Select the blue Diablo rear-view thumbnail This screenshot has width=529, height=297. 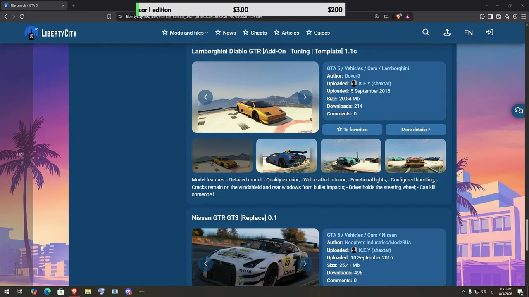286,156
